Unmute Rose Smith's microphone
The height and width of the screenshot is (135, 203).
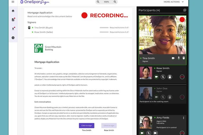point(163,77)
